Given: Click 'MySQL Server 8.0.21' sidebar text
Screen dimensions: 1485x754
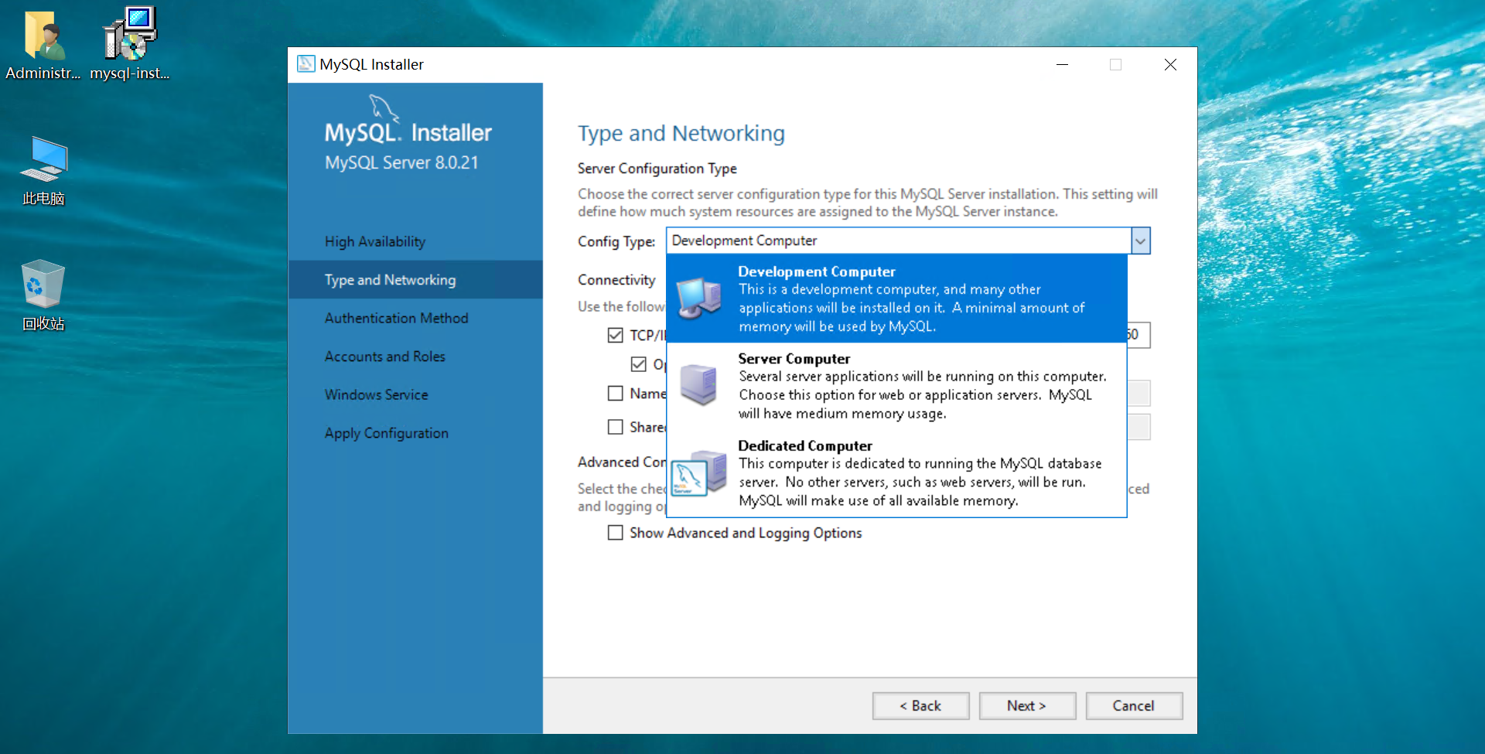Looking at the screenshot, I should (x=401, y=163).
